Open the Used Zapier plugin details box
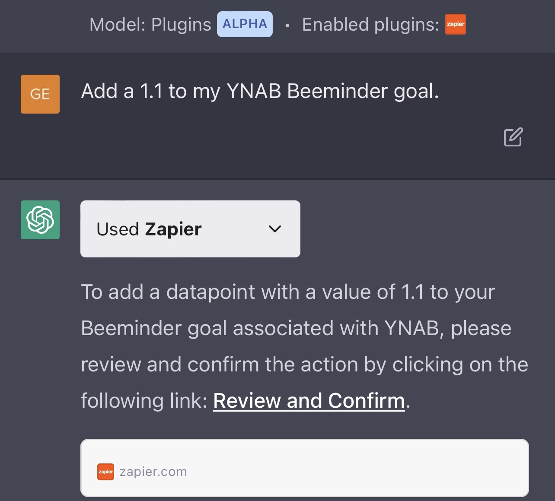This screenshot has width=555, height=501. click(190, 229)
